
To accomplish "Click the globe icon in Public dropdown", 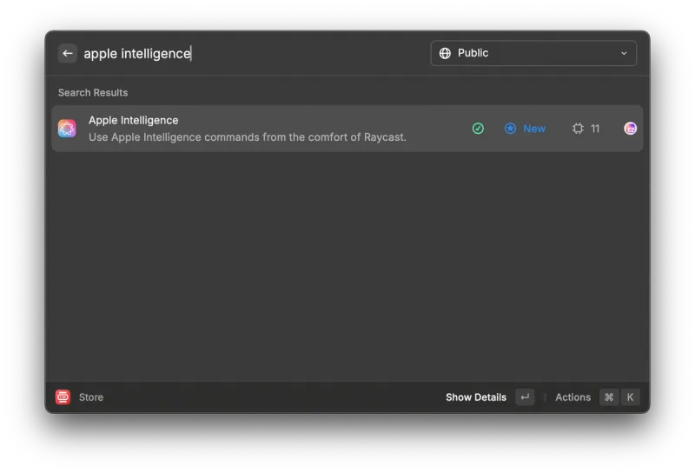I will coord(445,53).
